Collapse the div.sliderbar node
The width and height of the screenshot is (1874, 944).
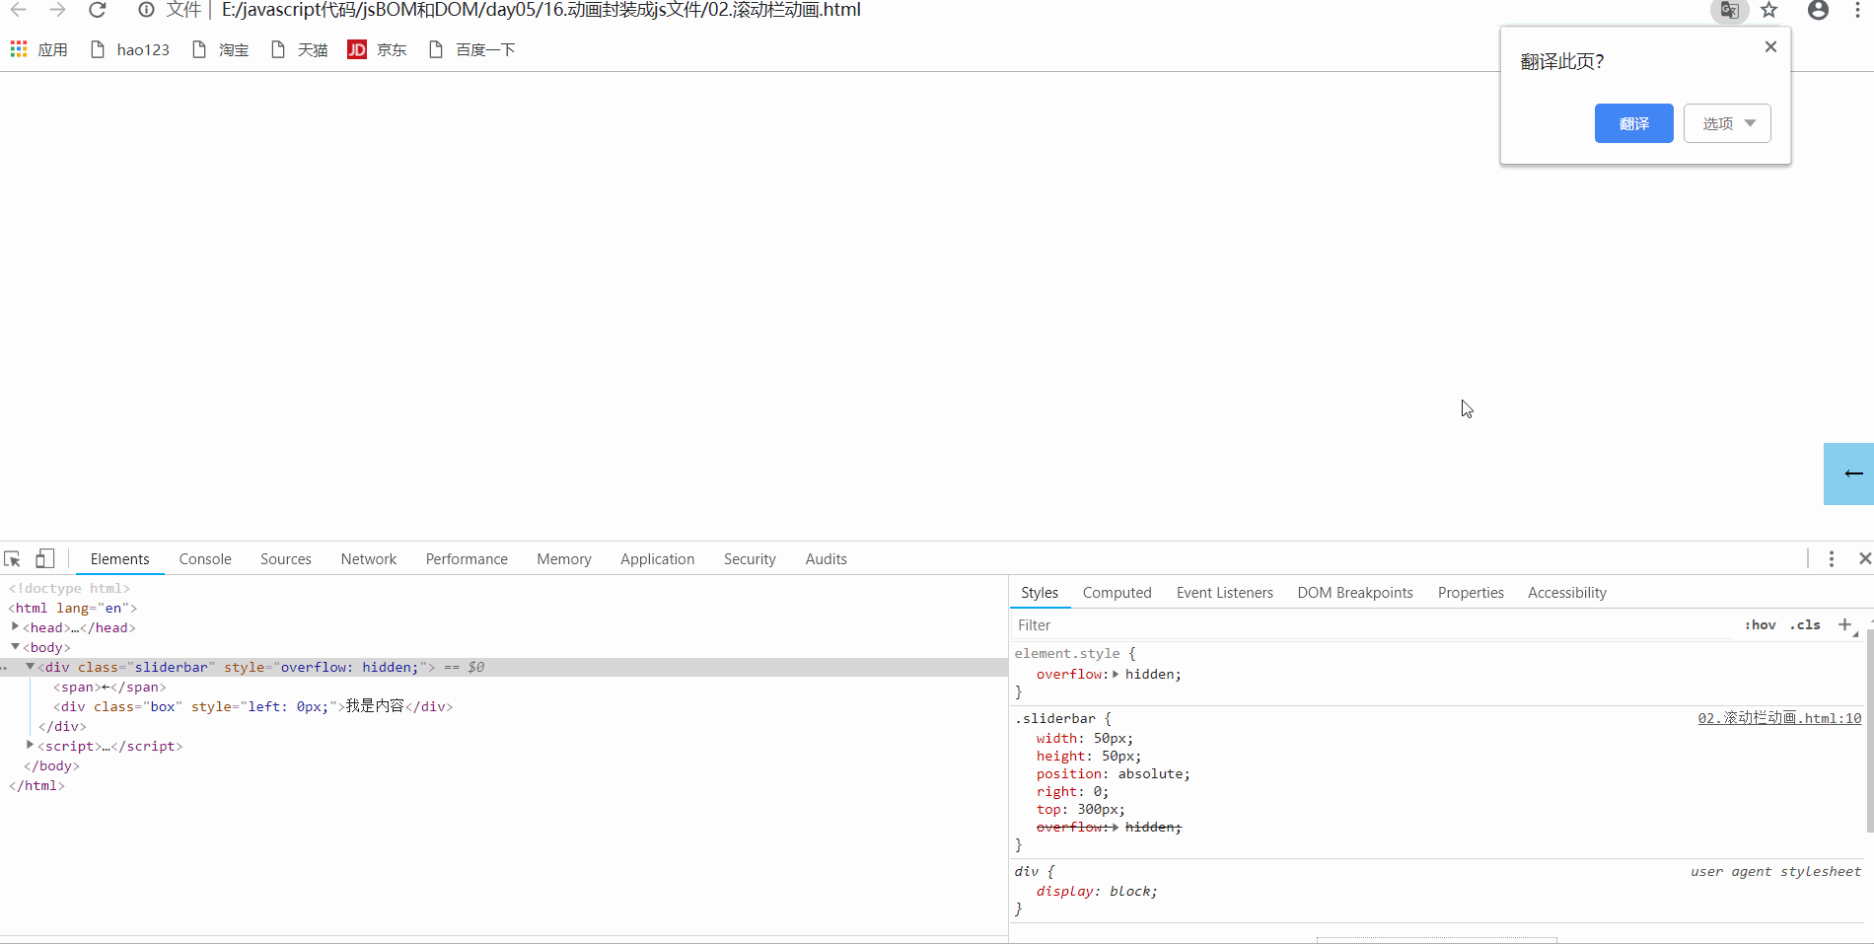pos(30,666)
